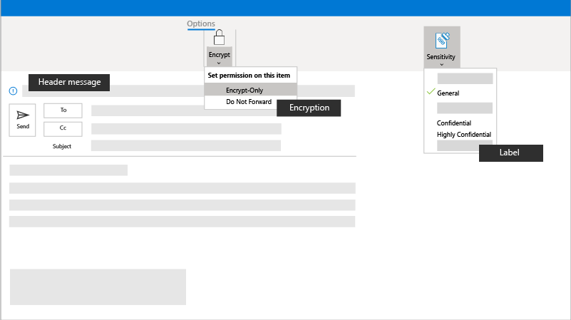Toggle the checked General sensitivity label
Image resolution: width=571 pixels, height=320 pixels.
pos(448,93)
